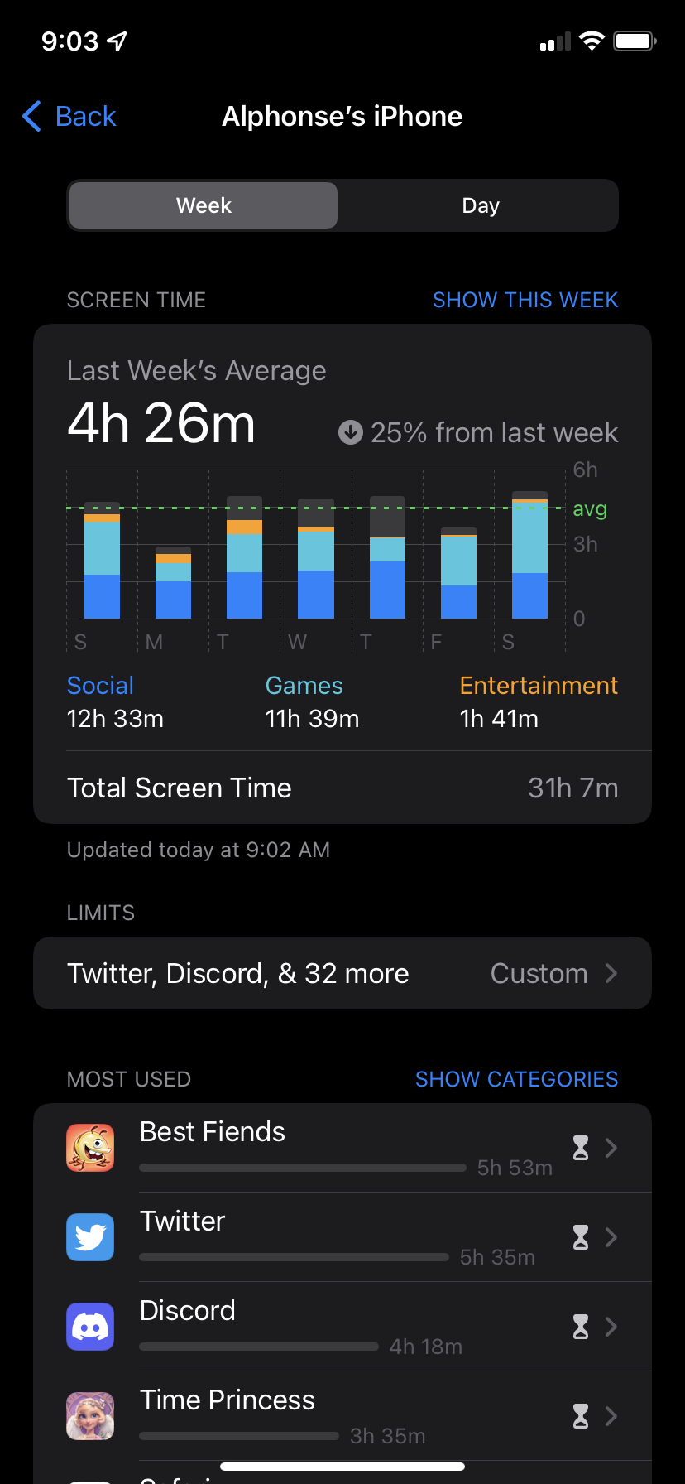Tap the Time Princess app icon
This screenshot has height=1484, width=685.
[x=90, y=1416]
